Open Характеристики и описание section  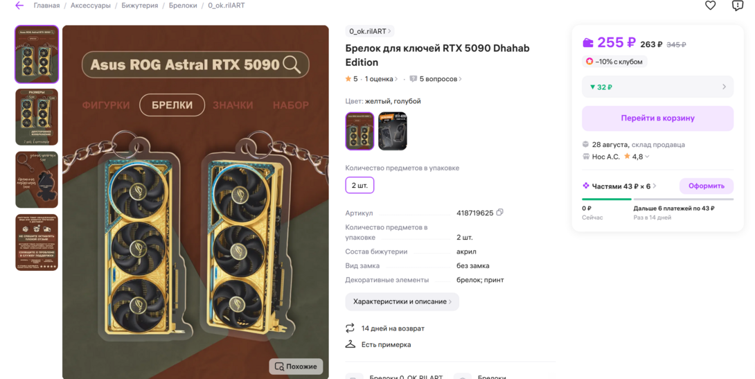click(402, 301)
